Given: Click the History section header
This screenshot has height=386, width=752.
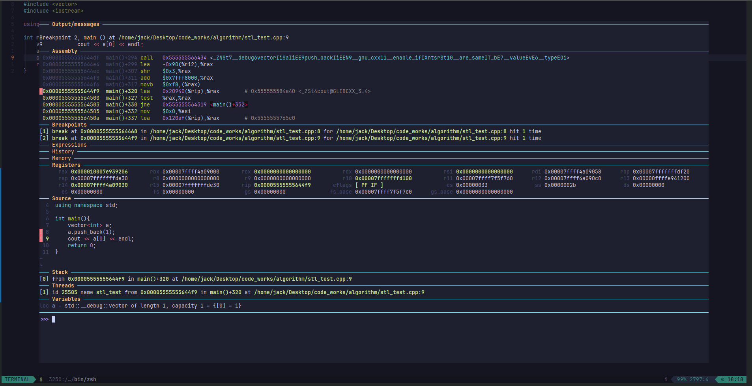Looking at the screenshot, I should (63, 152).
